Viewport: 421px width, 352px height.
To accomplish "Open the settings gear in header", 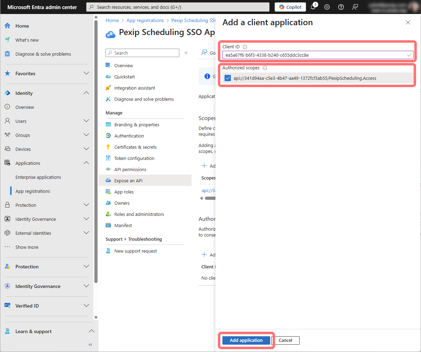I will point(327,7).
